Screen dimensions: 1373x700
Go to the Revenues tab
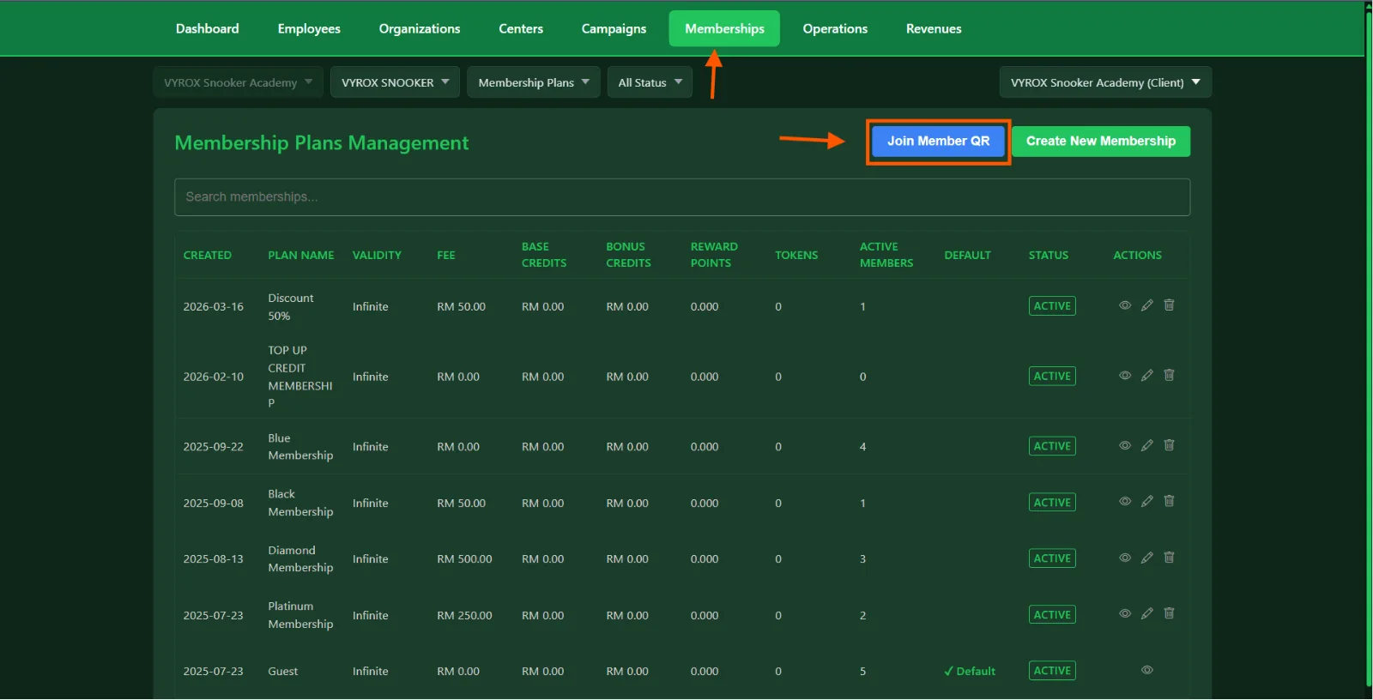(934, 28)
